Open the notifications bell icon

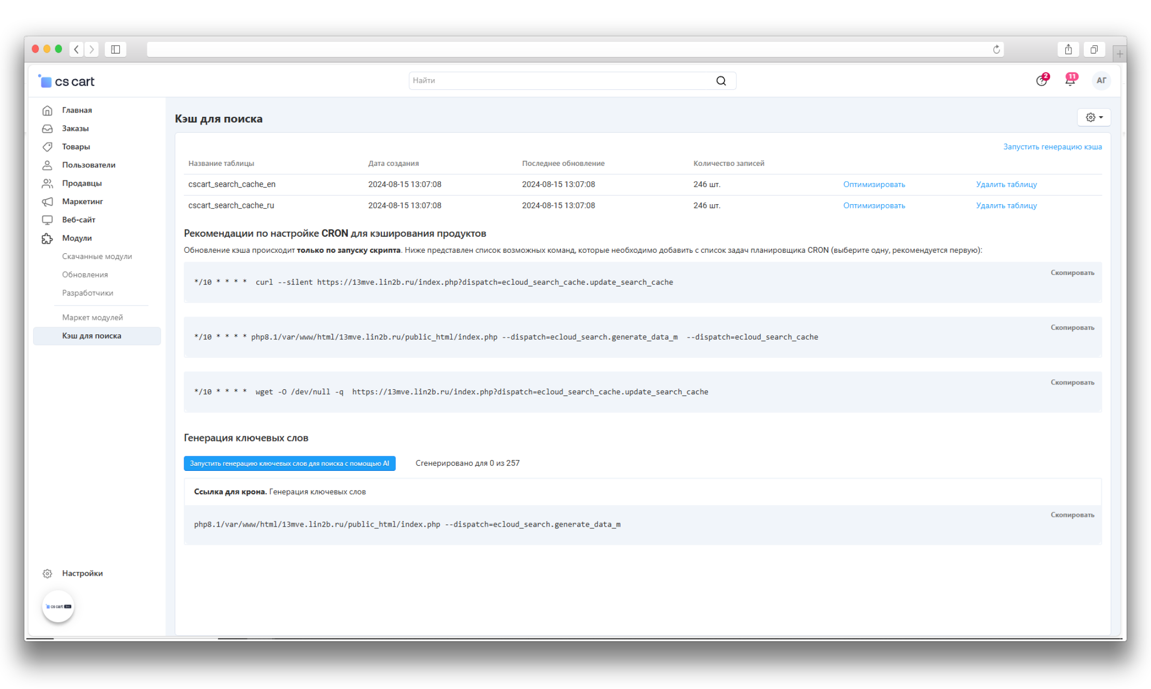[1070, 81]
